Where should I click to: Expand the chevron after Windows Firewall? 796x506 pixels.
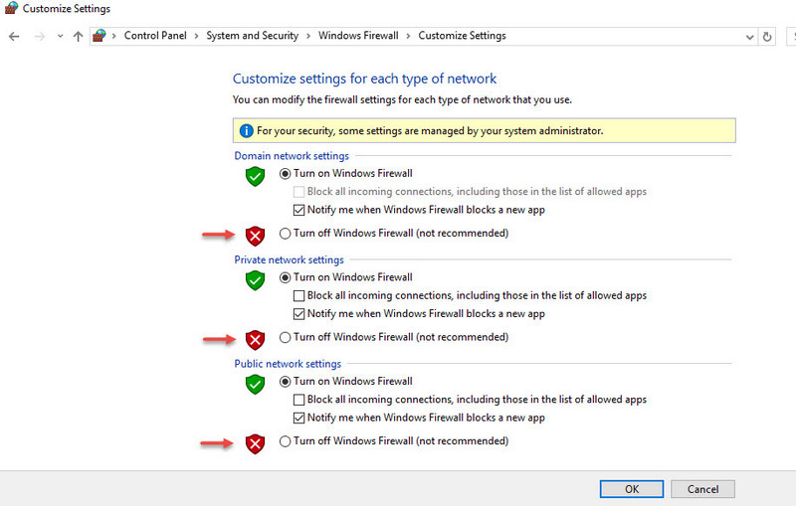click(x=408, y=36)
